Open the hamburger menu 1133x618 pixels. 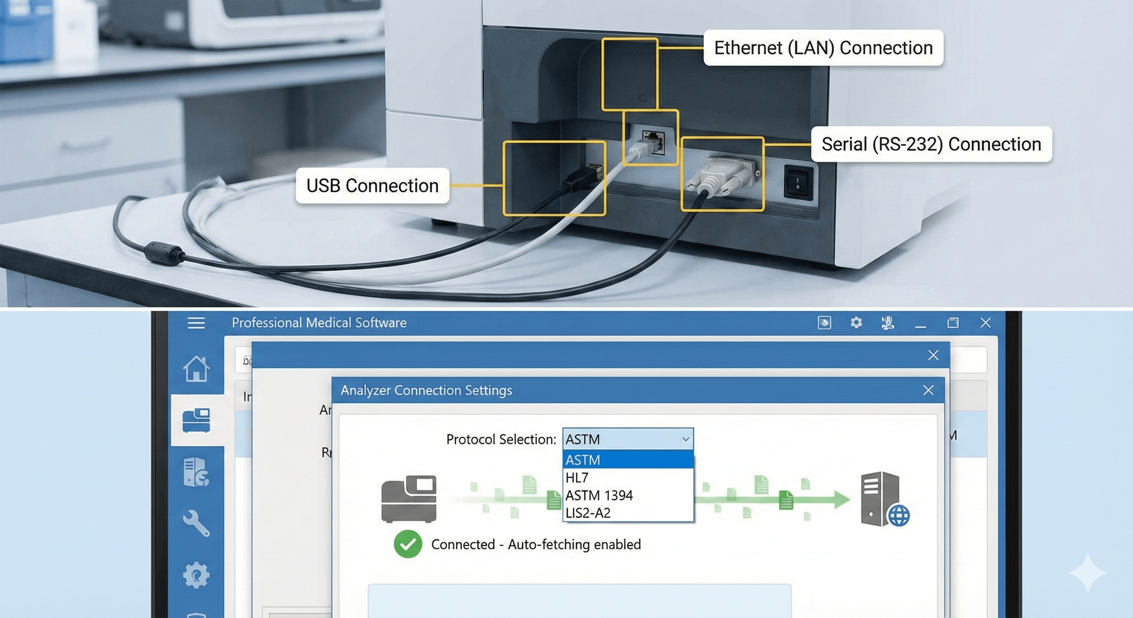point(196,323)
